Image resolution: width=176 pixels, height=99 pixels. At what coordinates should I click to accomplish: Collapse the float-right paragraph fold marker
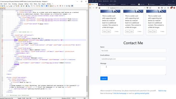[2, 81]
